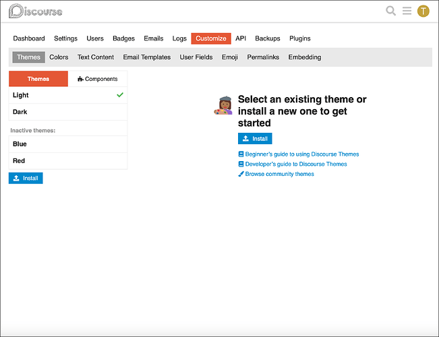
Task: Select the inactive Red theme
Action: 68,161
